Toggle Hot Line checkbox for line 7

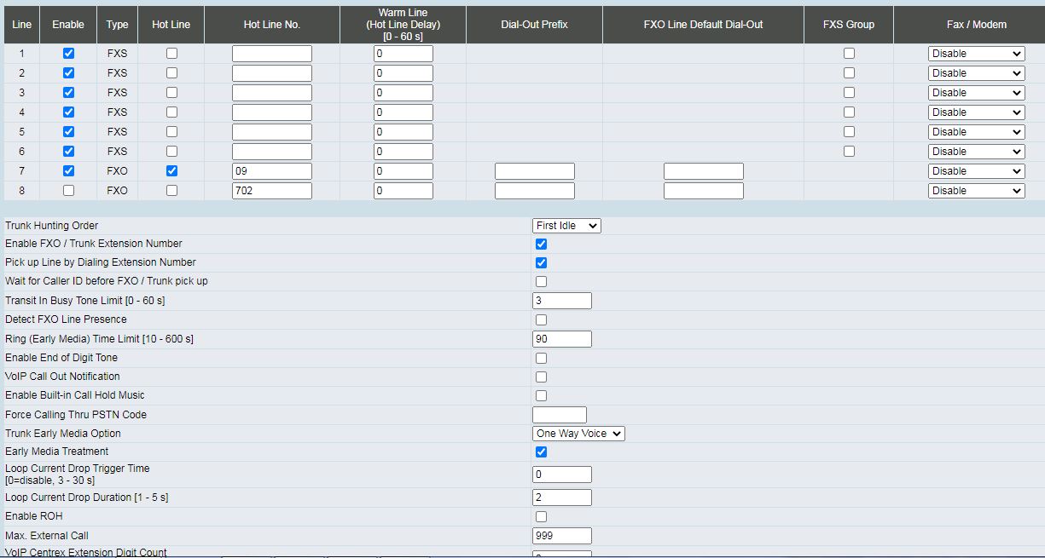point(171,171)
